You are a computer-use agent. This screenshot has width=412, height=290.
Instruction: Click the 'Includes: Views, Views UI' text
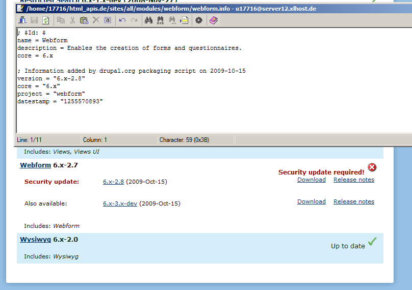pyautogui.click(x=62, y=152)
